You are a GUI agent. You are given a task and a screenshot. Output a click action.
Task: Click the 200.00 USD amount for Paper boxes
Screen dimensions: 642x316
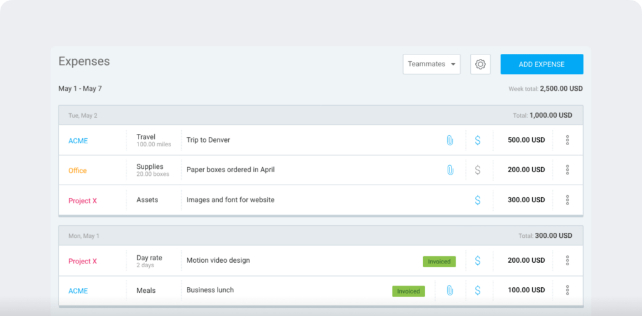click(526, 170)
